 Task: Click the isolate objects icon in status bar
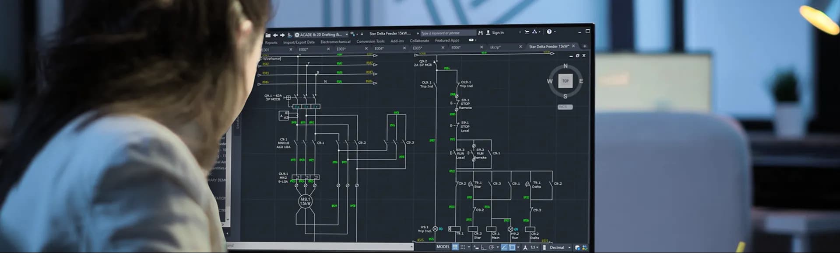(577, 247)
